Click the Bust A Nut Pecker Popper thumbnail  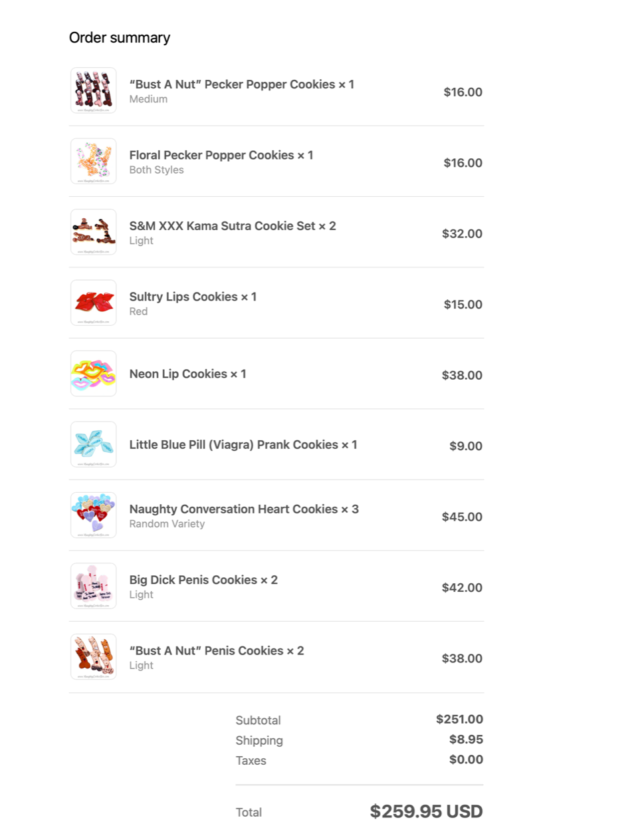pos(94,90)
